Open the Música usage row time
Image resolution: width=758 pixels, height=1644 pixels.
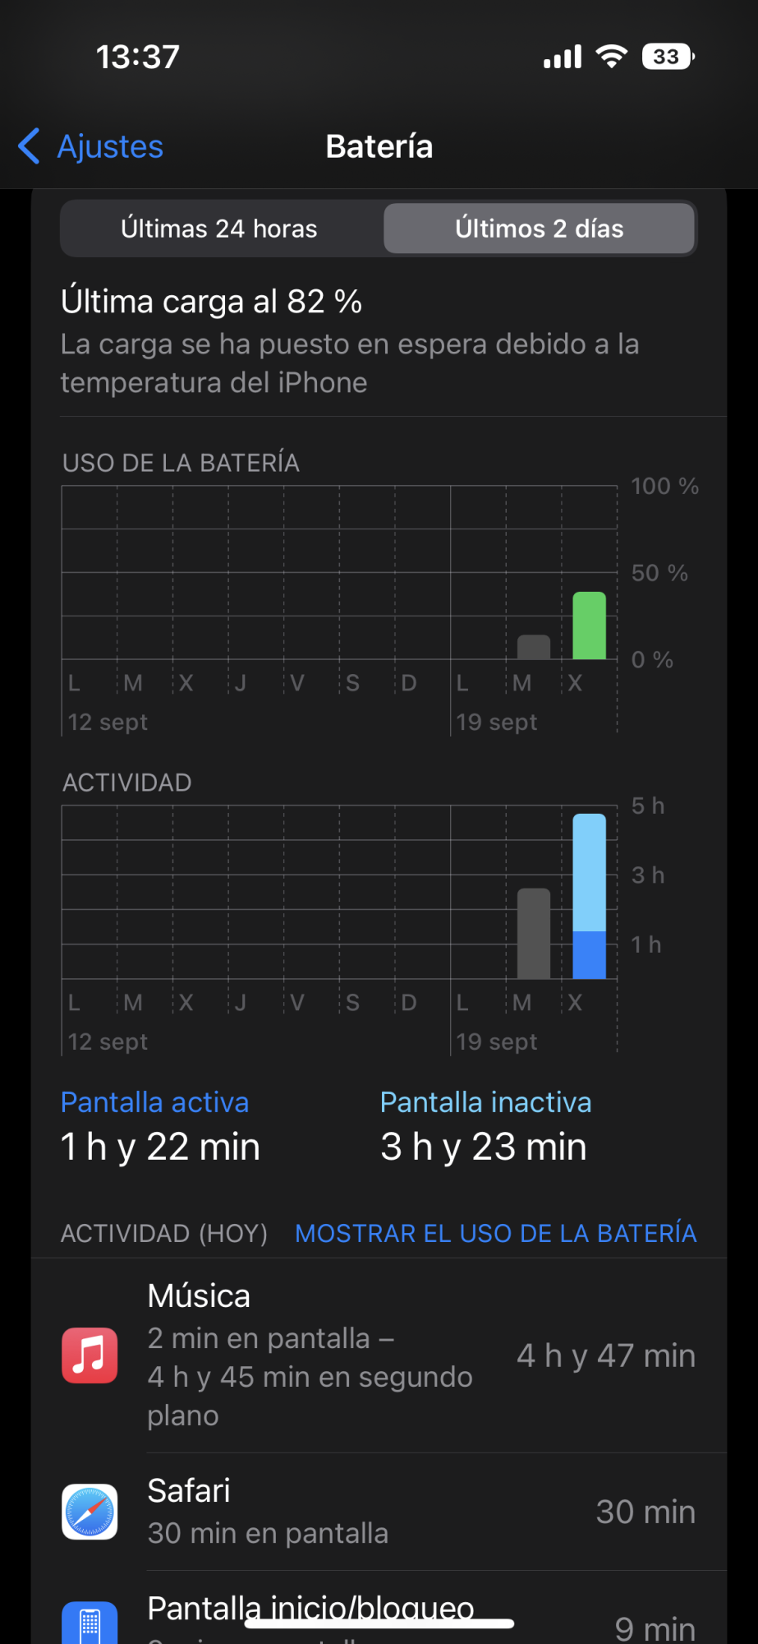coord(606,1355)
